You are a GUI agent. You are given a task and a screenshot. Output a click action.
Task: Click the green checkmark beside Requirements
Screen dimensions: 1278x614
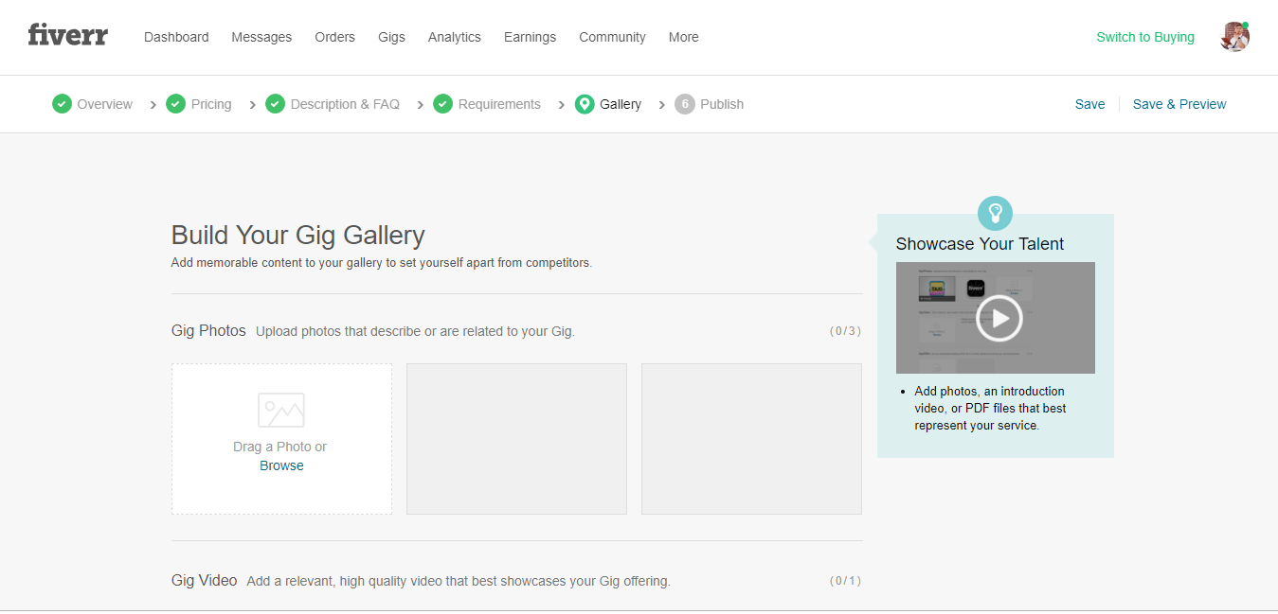tap(442, 104)
